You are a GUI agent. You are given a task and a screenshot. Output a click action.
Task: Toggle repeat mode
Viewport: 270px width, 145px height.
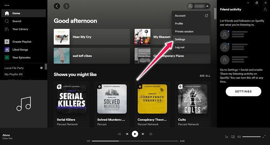click(151, 134)
